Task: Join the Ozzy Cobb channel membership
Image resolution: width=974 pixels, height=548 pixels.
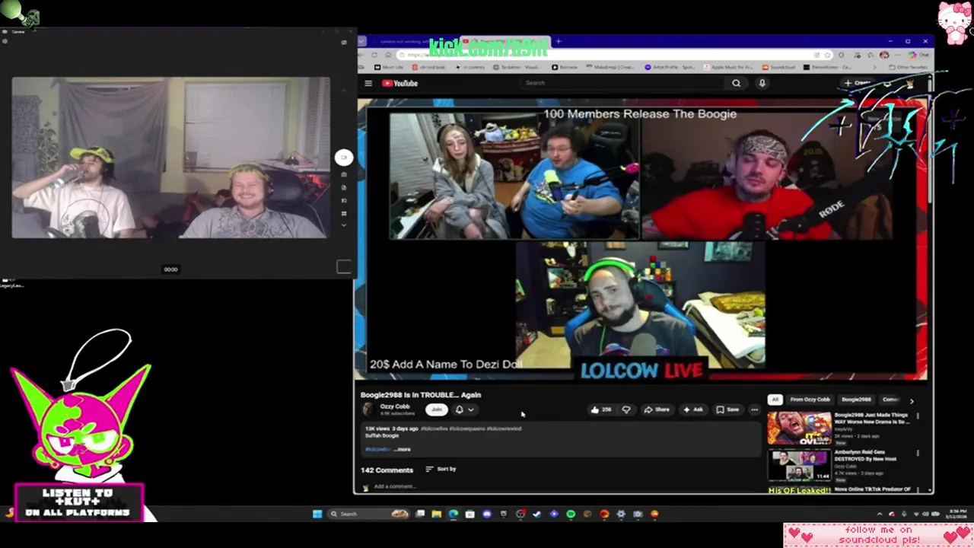Action: 437,409
